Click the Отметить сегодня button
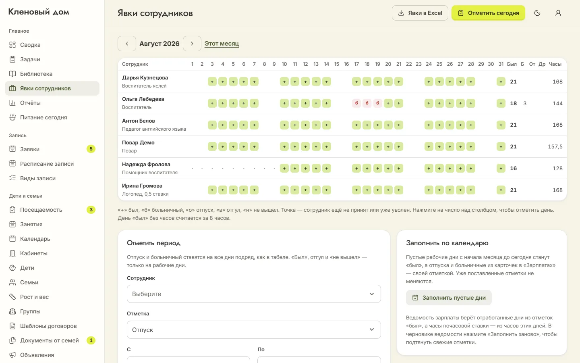The width and height of the screenshot is (580, 363). tap(488, 13)
